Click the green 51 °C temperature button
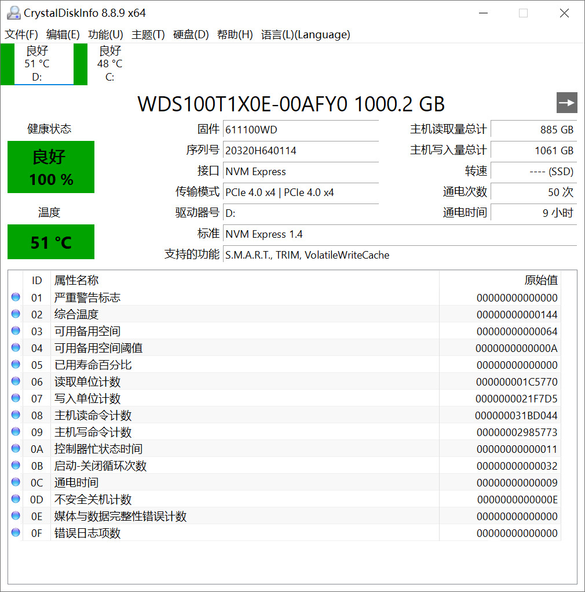This screenshot has width=585, height=592. click(x=51, y=242)
